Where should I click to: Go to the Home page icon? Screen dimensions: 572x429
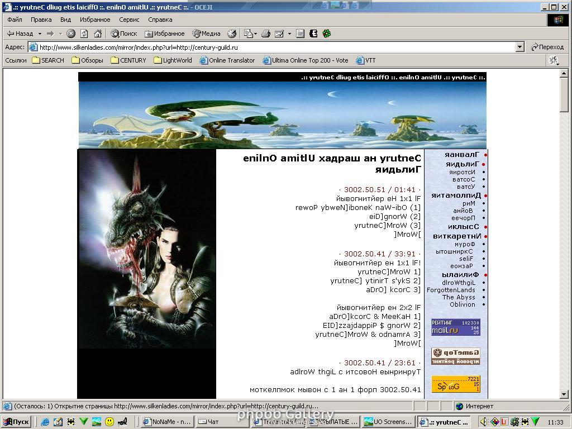(98, 34)
